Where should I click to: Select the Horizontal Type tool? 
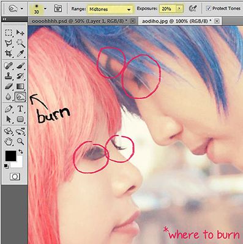click(x=20, y=109)
